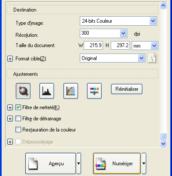The height and width of the screenshot is (176, 172).
Task: Open the Résolution dropdown list
Action: click(123, 33)
